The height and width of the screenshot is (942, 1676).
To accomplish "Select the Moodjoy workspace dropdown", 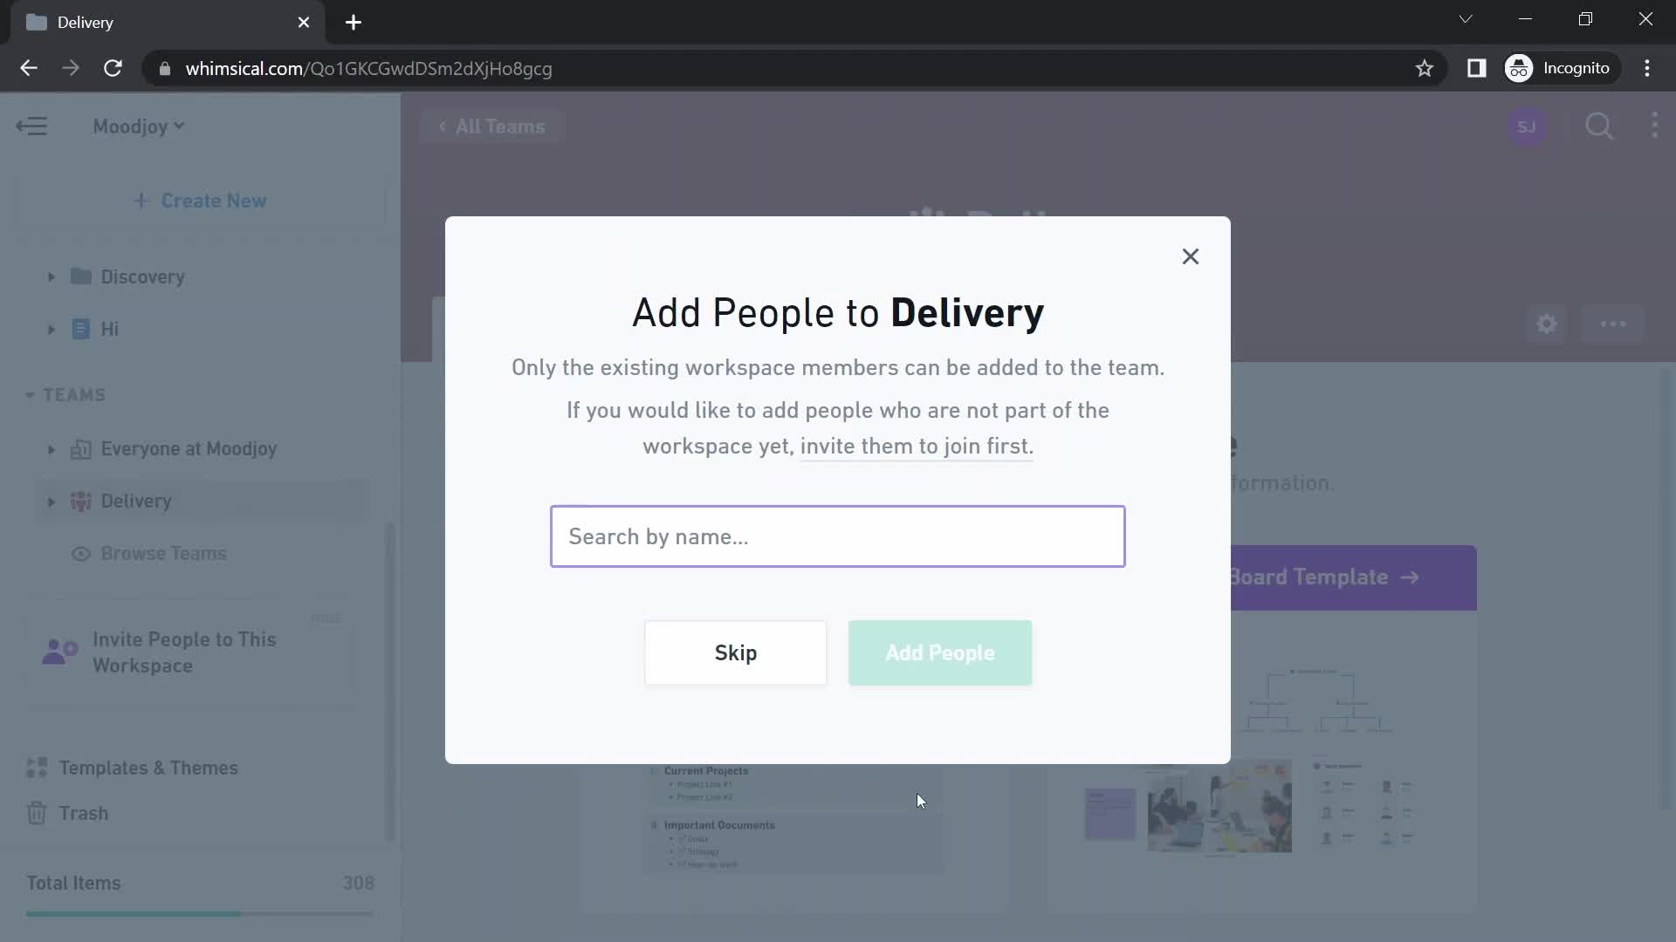I will point(138,126).
